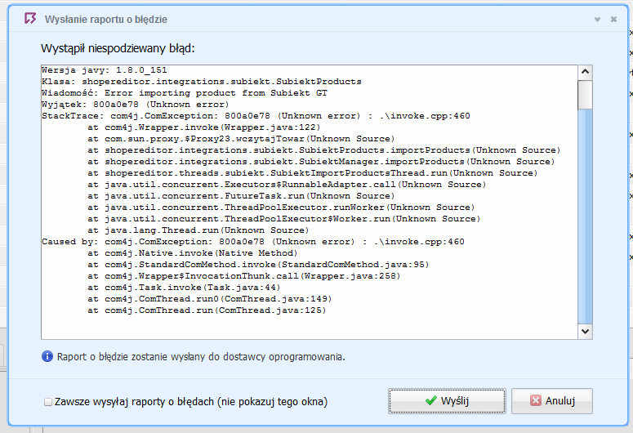Click the 'ComThread.run(ComThread.java:125)' line
Image resolution: width=633 pixels, height=433 pixels.
click(x=207, y=310)
